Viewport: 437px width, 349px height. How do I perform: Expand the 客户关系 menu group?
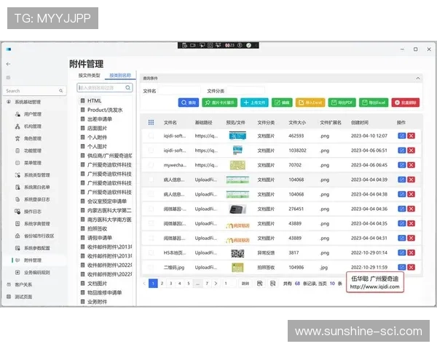(x=23, y=284)
